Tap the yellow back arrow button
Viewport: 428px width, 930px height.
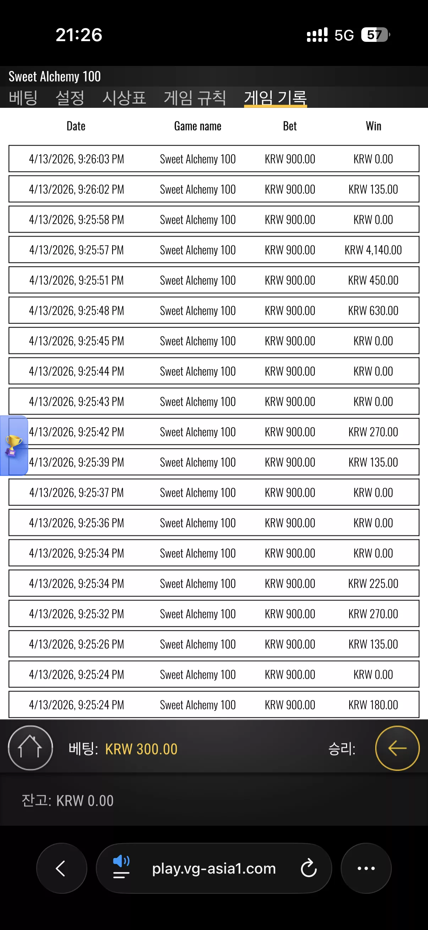click(x=397, y=748)
